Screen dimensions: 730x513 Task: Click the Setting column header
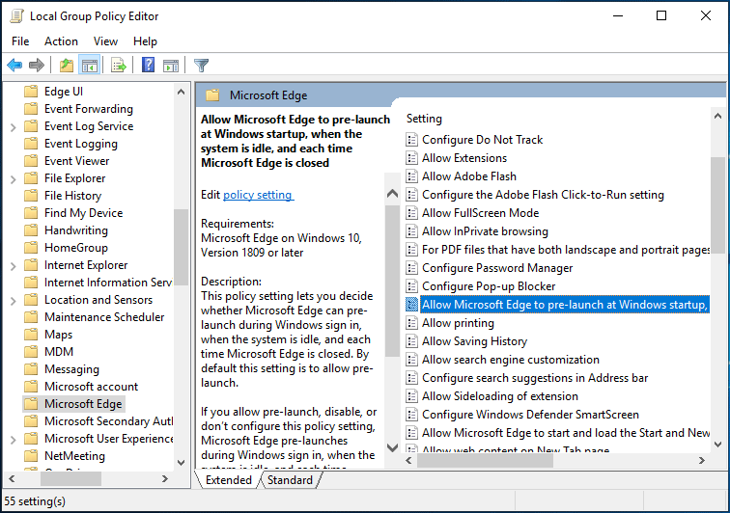[424, 119]
